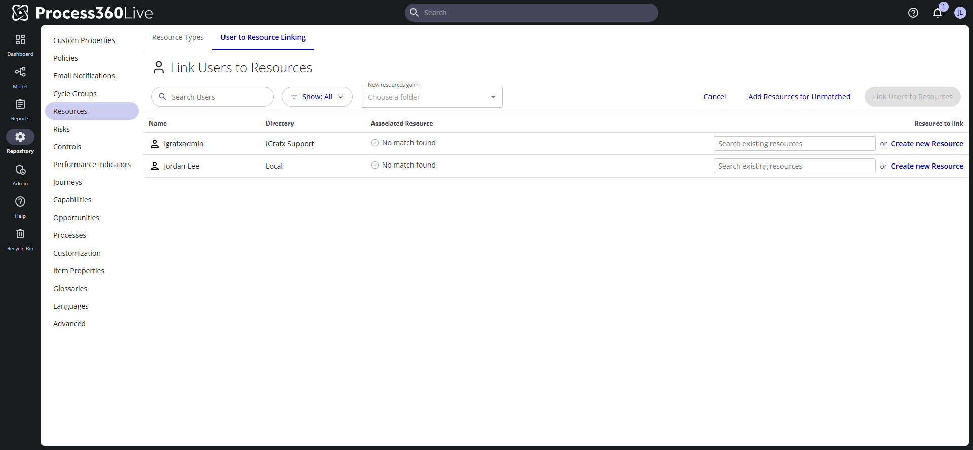Open the notifications bell
Image resolution: width=973 pixels, height=450 pixels.
(938, 13)
